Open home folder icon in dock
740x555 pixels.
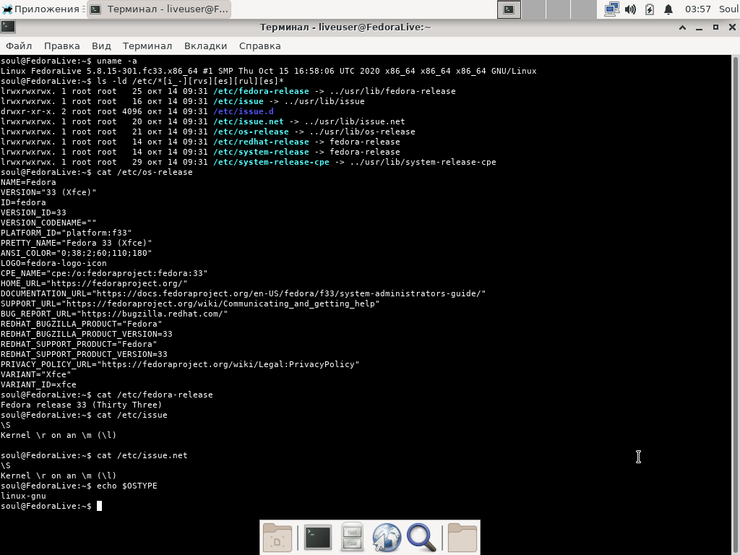(462, 538)
